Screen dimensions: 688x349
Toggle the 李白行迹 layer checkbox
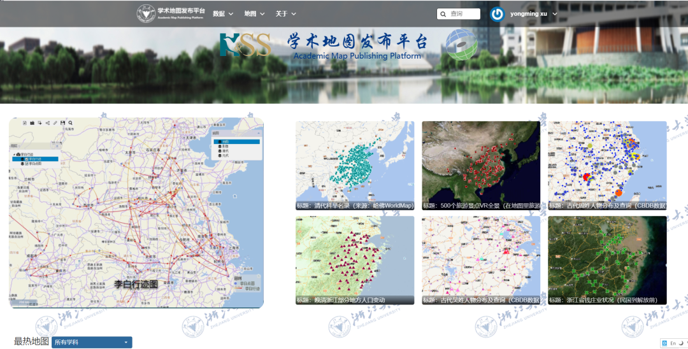click(x=26, y=159)
